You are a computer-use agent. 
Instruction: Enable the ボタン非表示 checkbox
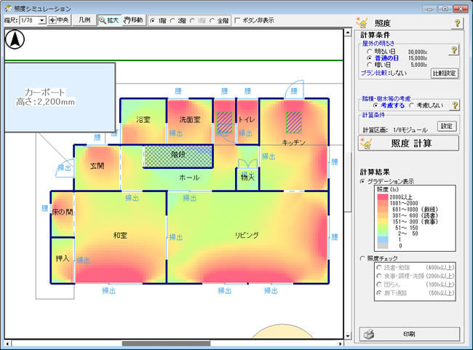(237, 20)
